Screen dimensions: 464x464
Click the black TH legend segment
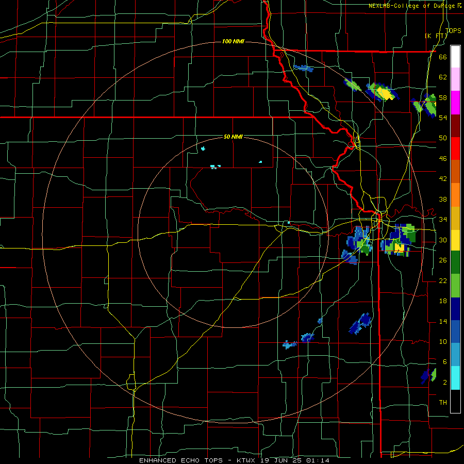tap(455, 401)
